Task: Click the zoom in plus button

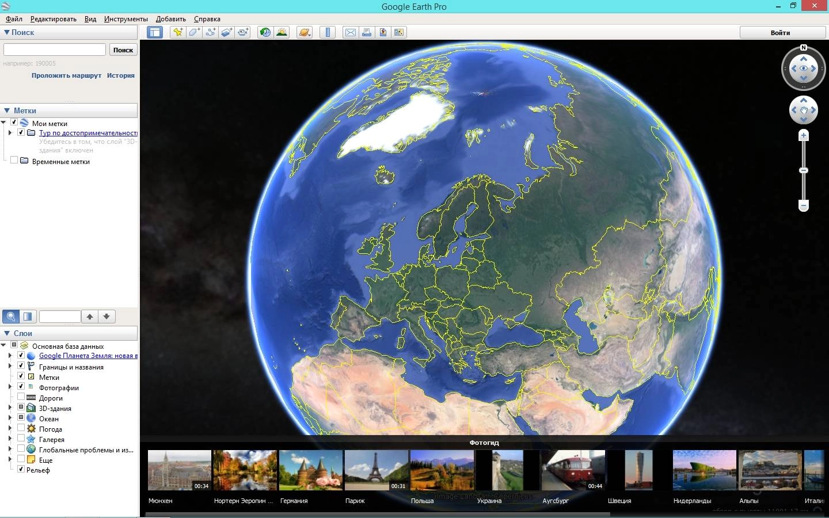Action: tap(804, 135)
